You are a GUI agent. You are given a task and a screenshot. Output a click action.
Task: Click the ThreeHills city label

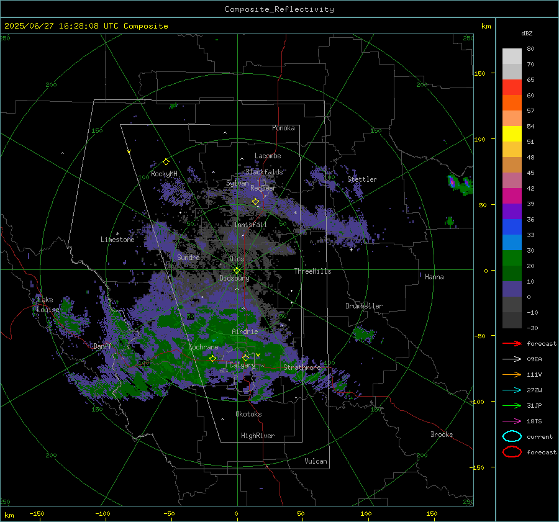312,271
